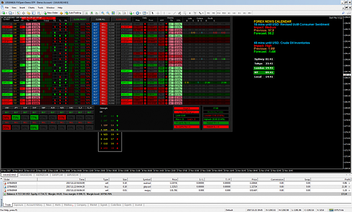Switch chart to line chart type
The width and height of the screenshot is (352, 212).
click(97, 13)
